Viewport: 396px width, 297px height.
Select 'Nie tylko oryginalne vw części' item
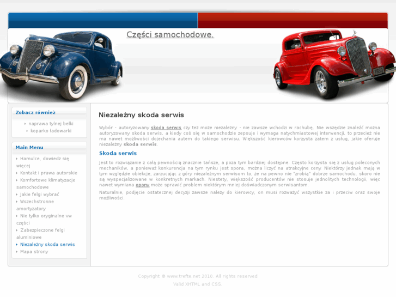(x=44, y=220)
